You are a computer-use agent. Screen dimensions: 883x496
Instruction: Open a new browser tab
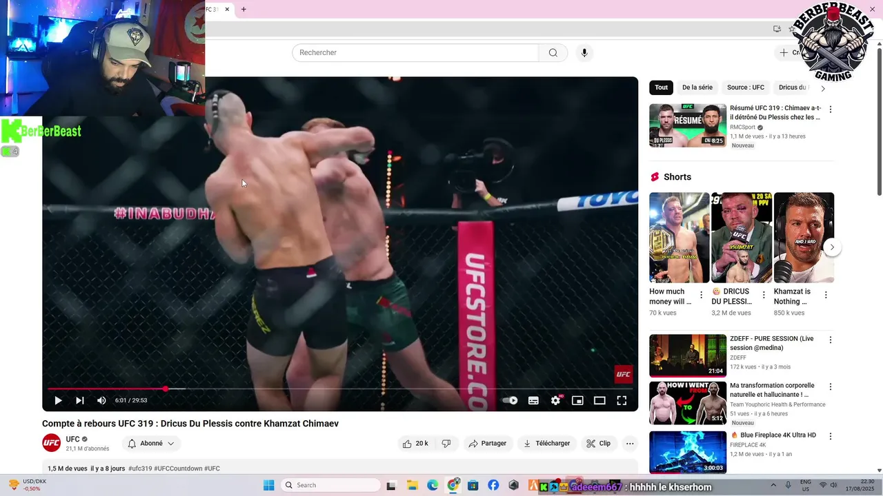(244, 9)
